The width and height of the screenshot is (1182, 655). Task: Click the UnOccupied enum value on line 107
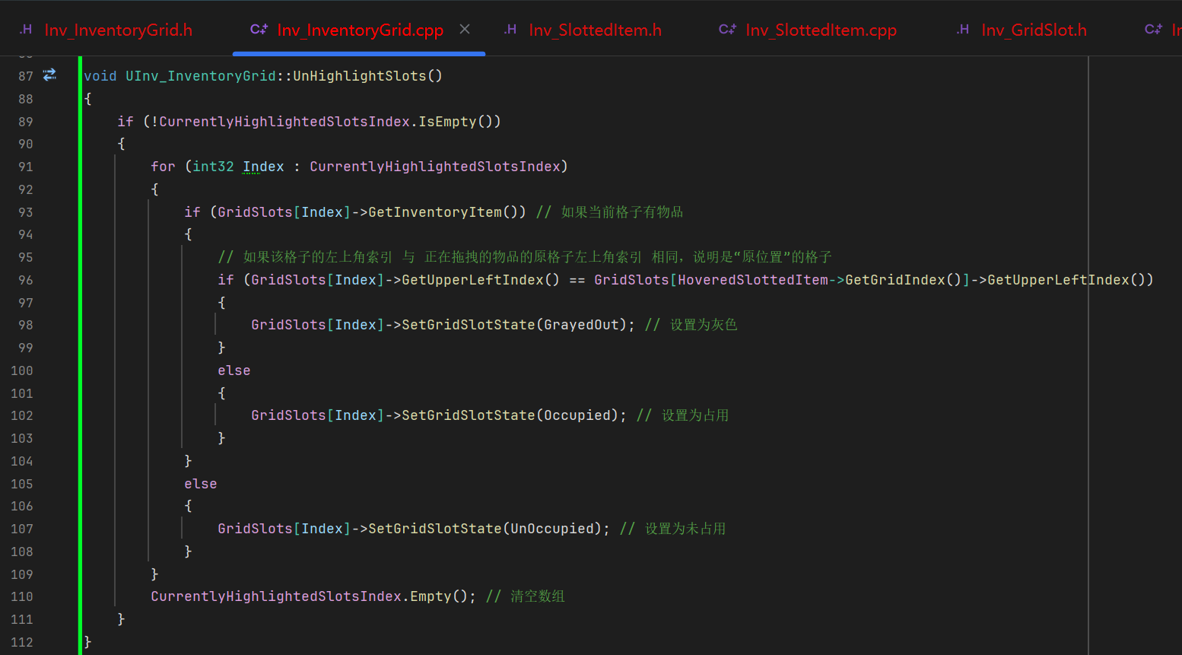(x=552, y=529)
